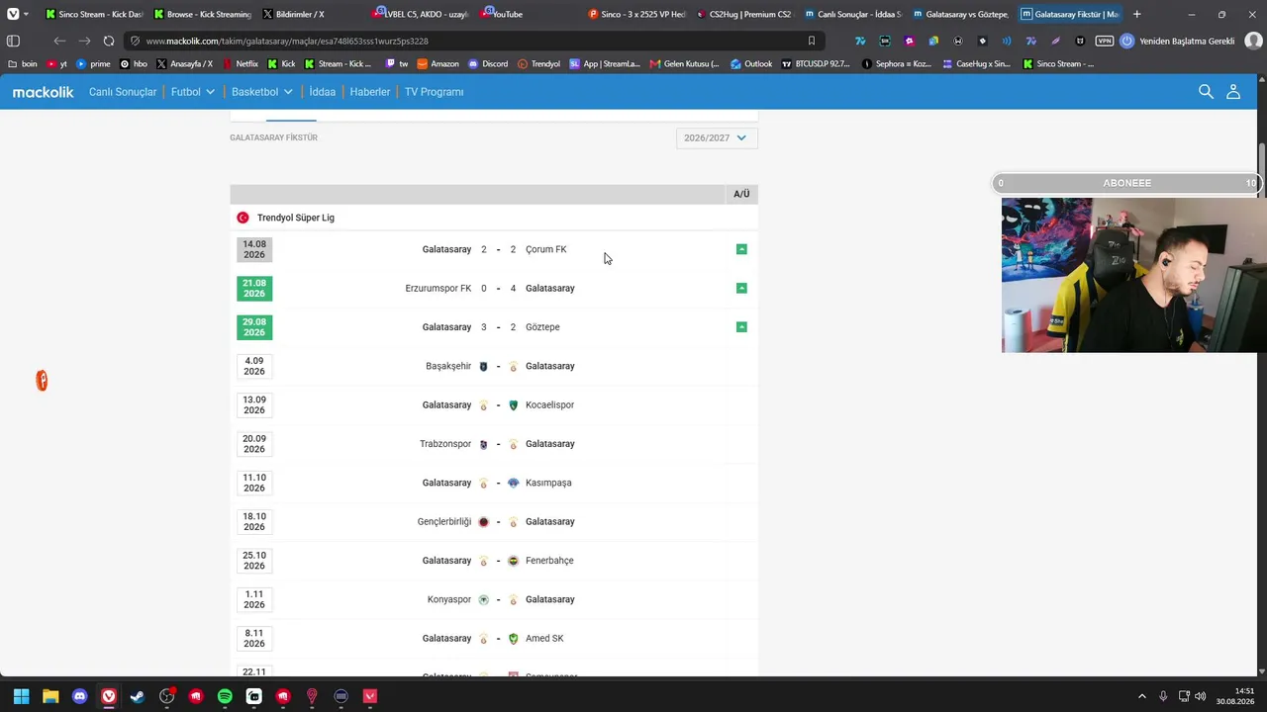The width and height of the screenshot is (1267, 712).
Task: Open the Trendyol Süper Lig league link
Action: tap(296, 218)
